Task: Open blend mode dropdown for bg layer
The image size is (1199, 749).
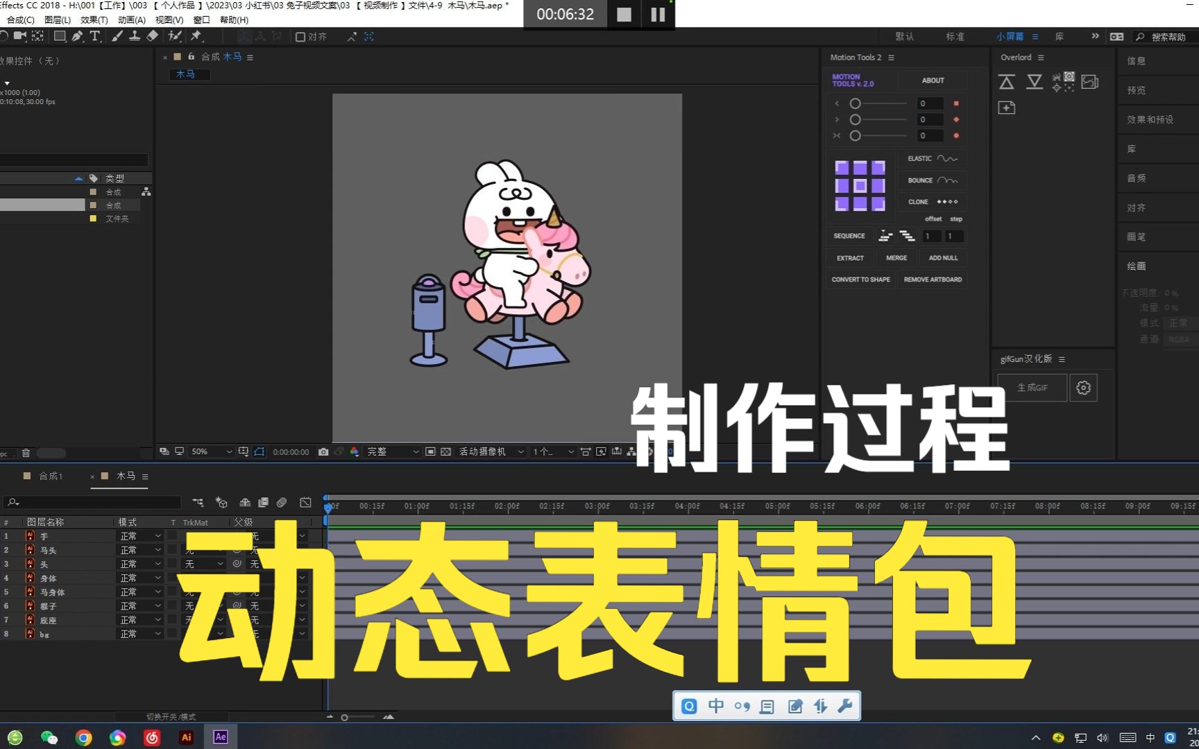Action: (140, 634)
